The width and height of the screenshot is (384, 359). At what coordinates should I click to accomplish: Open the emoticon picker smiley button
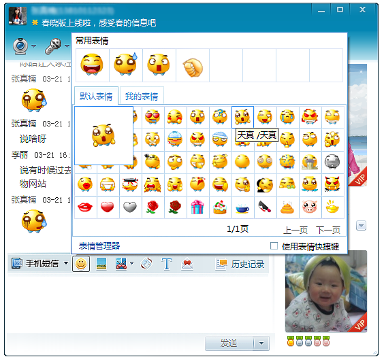(81, 264)
